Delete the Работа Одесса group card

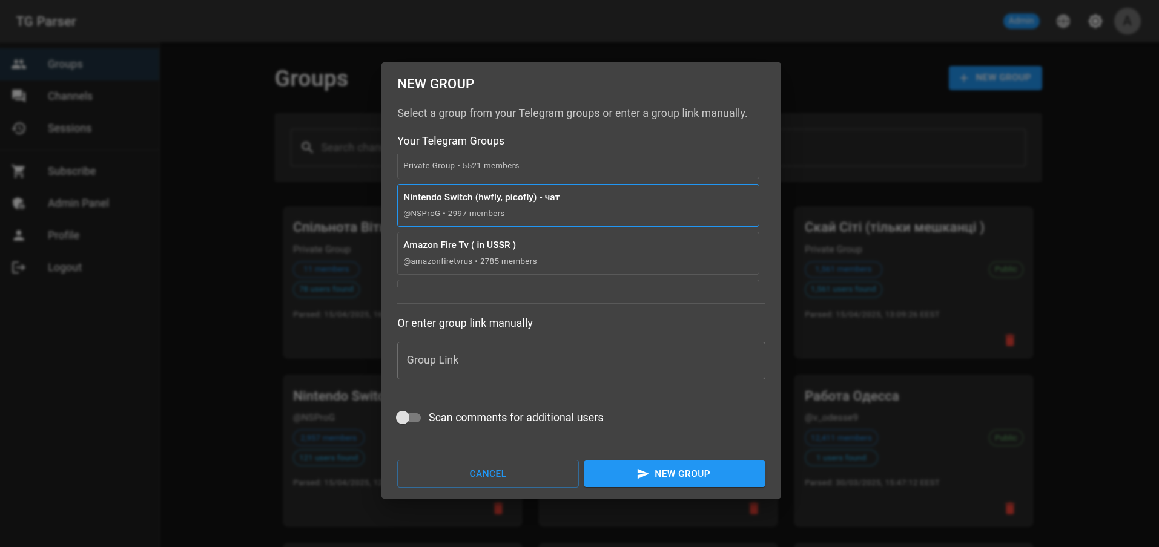click(x=1009, y=508)
